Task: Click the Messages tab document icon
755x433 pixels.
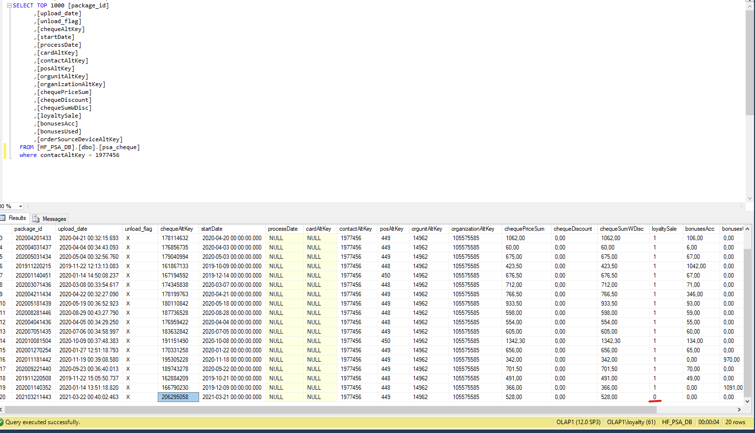Action: pyautogui.click(x=36, y=219)
